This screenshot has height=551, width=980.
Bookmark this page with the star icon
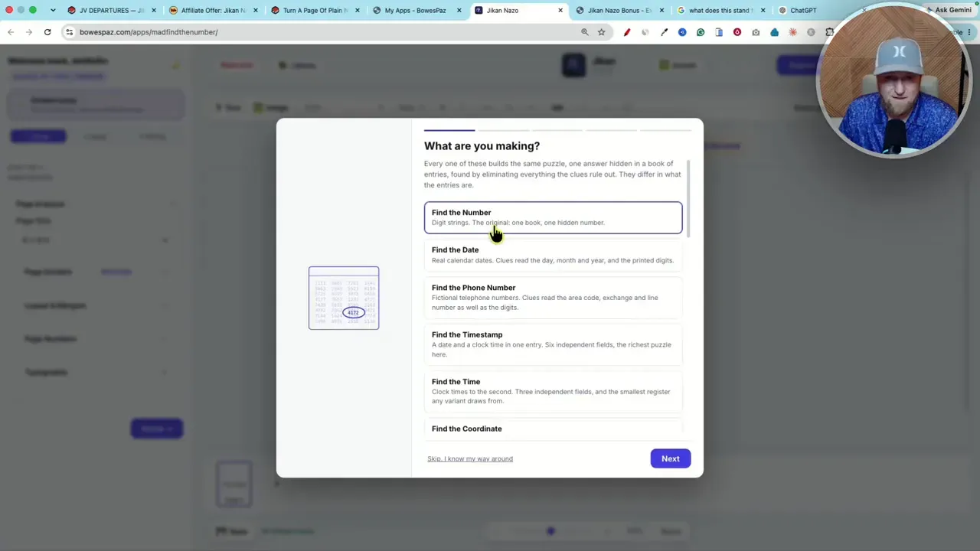(602, 32)
